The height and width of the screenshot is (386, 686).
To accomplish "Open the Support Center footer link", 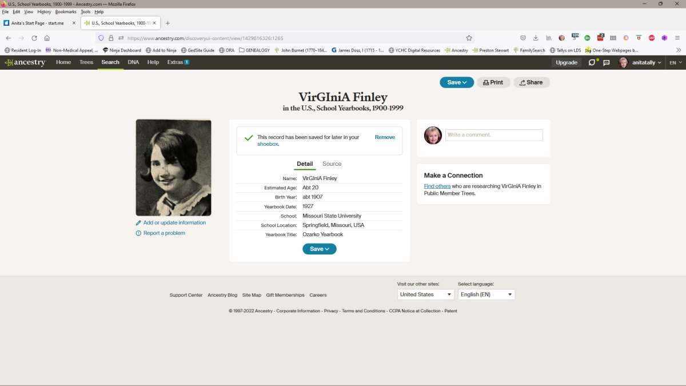I will (186, 295).
